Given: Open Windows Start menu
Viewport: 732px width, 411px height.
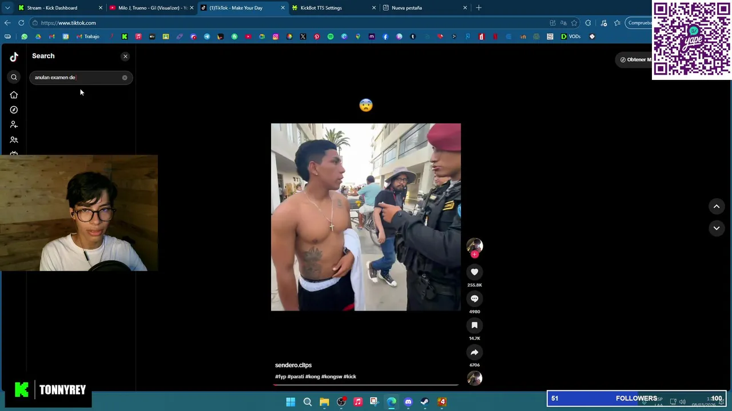Looking at the screenshot, I should pos(291,402).
